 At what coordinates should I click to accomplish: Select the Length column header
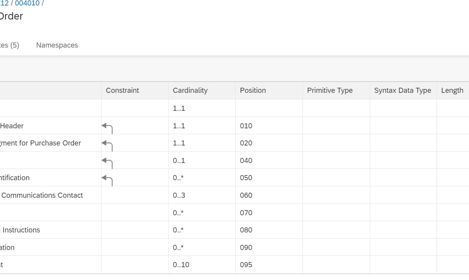click(x=452, y=90)
